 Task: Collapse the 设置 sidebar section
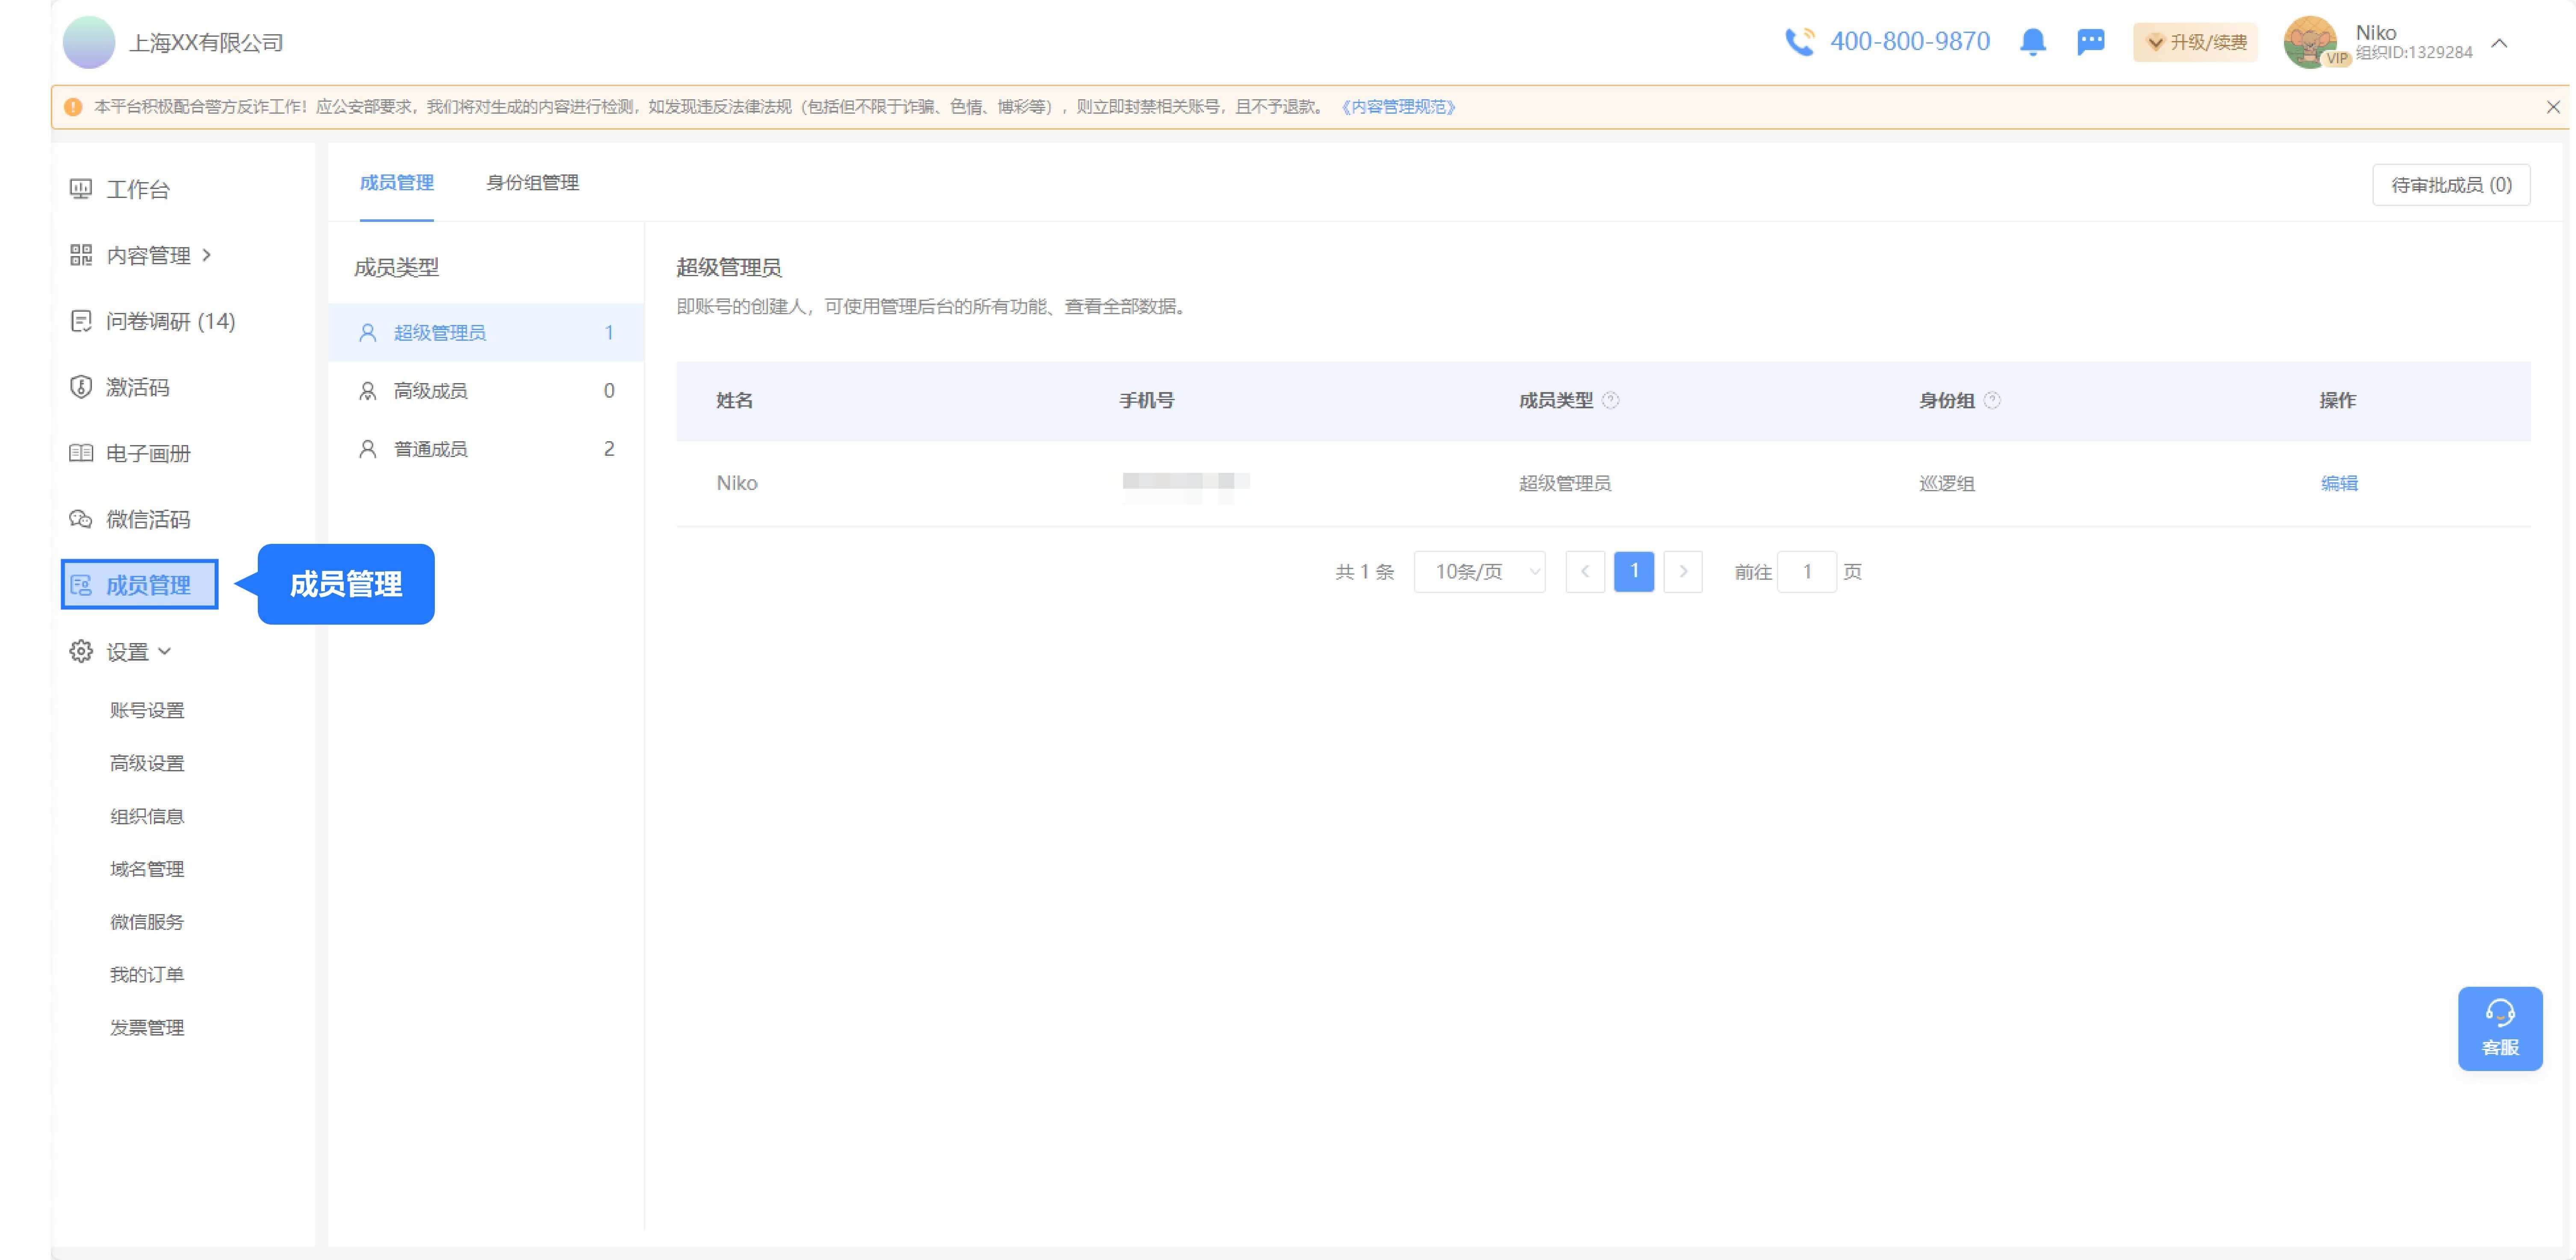coord(127,652)
